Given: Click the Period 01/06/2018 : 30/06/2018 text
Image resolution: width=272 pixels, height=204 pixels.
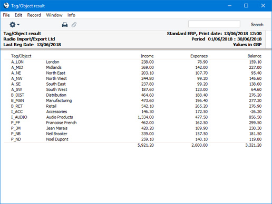Looking at the screenshot, I should 227,39.
